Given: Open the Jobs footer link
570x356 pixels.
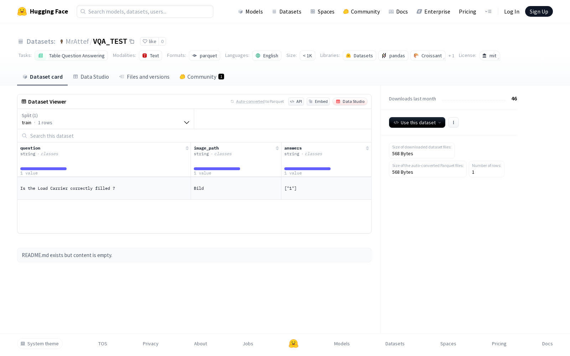Looking at the screenshot, I should [248, 344].
